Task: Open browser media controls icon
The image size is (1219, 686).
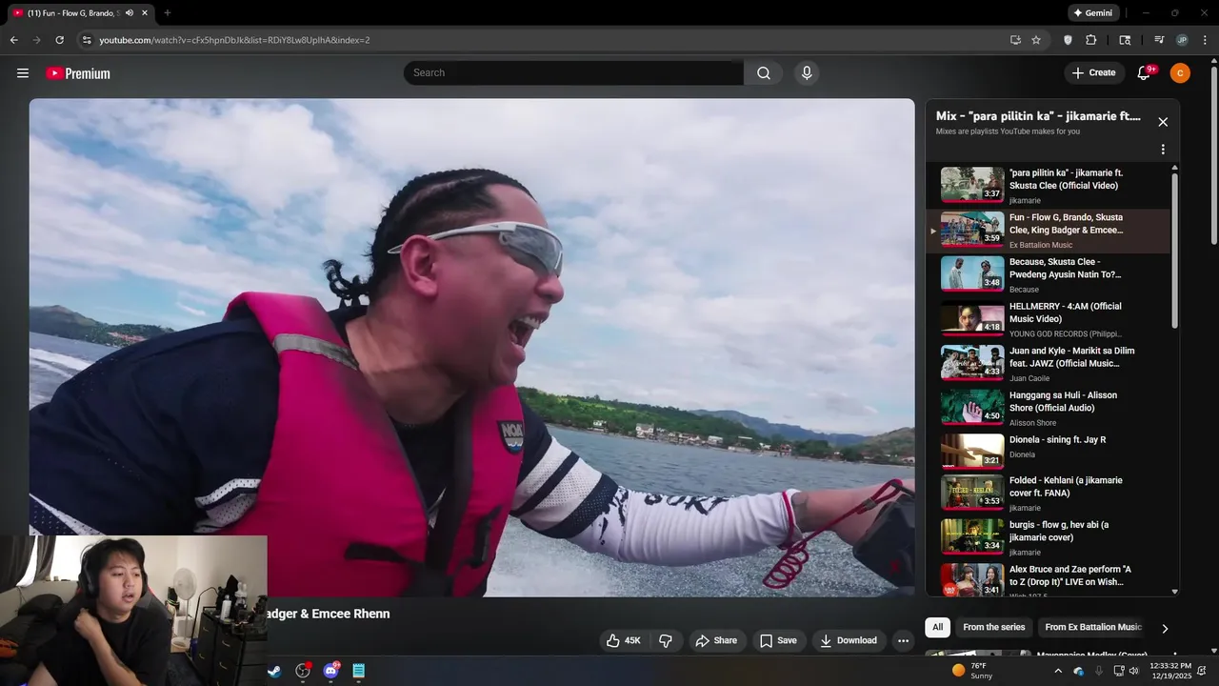Action: tap(1159, 40)
